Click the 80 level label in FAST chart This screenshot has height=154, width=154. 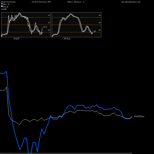pyautogui.click(x=49, y=15)
